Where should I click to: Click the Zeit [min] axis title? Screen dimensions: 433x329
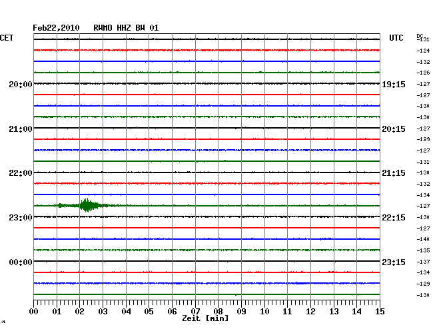click(205, 318)
